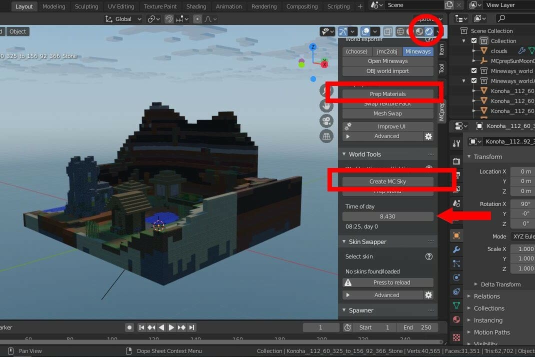Switch between perspective and orthographic view
The image size is (535, 357).
click(326, 136)
